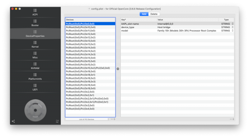The height and width of the screenshot is (138, 249).
Task: Click the Internal@0,0,0 value cell
Action: pyautogui.click(x=188, y=24)
